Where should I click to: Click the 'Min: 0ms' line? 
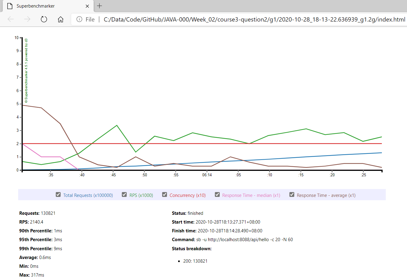click(x=29, y=266)
